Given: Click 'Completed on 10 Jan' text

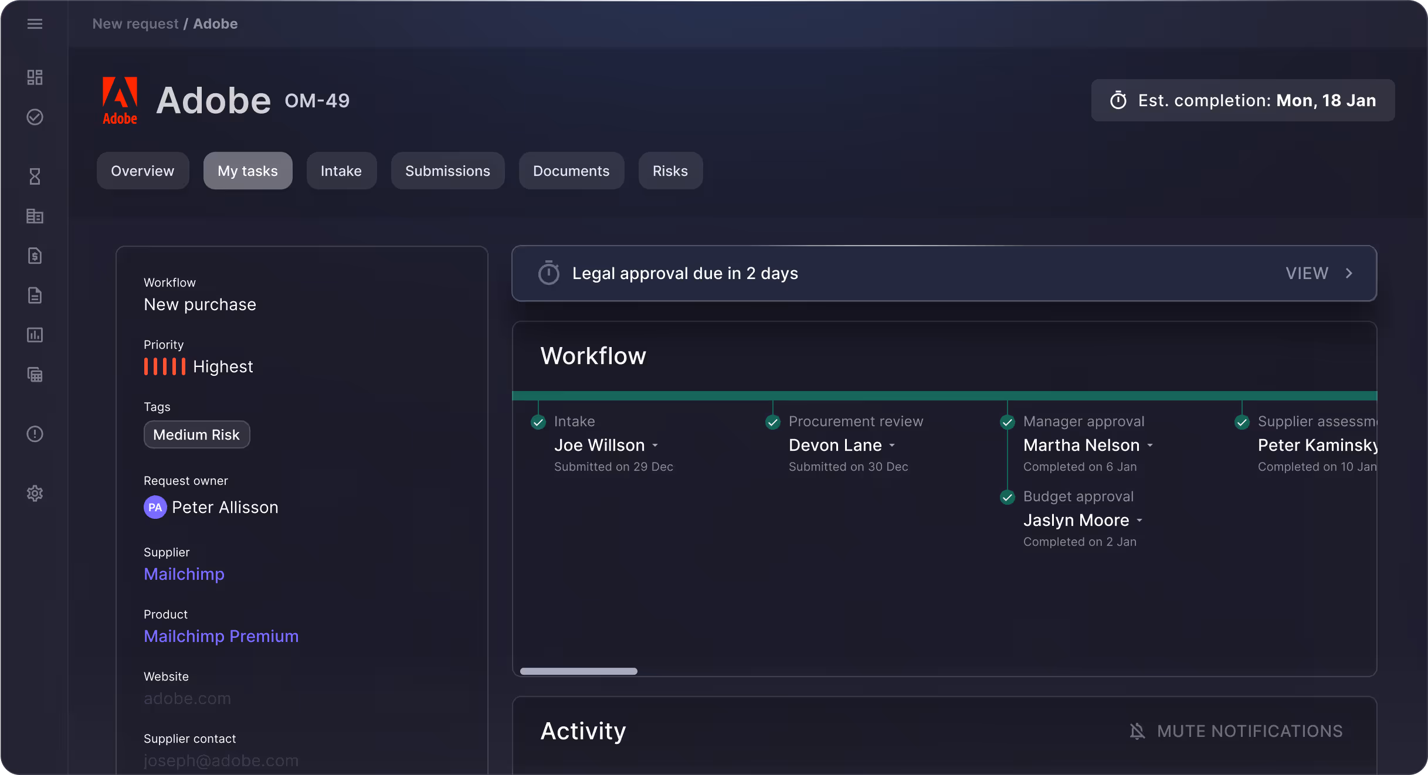Looking at the screenshot, I should (1317, 467).
